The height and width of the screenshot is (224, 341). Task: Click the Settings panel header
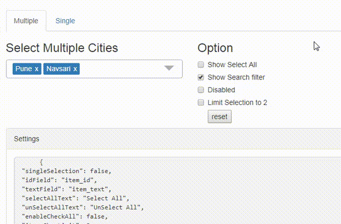pyautogui.click(x=27, y=139)
